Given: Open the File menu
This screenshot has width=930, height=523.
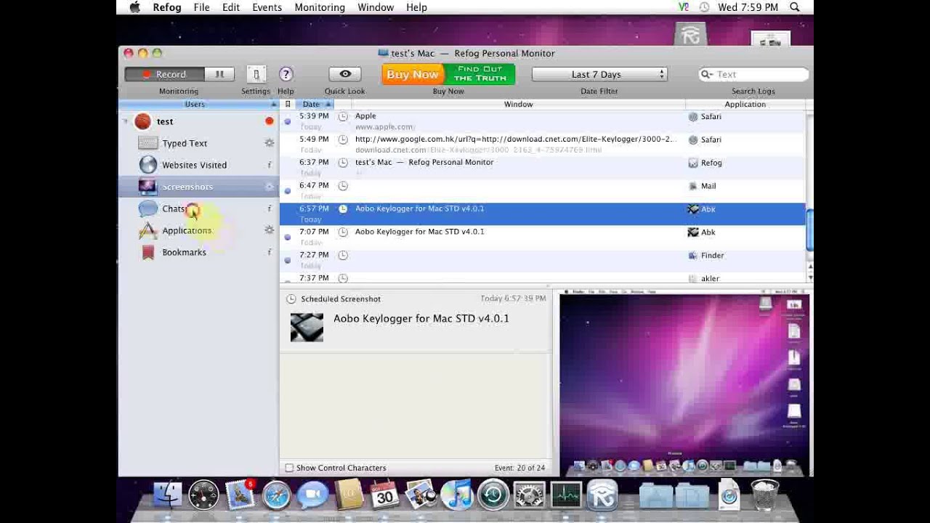Looking at the screenshot, I should coord(201,7).
